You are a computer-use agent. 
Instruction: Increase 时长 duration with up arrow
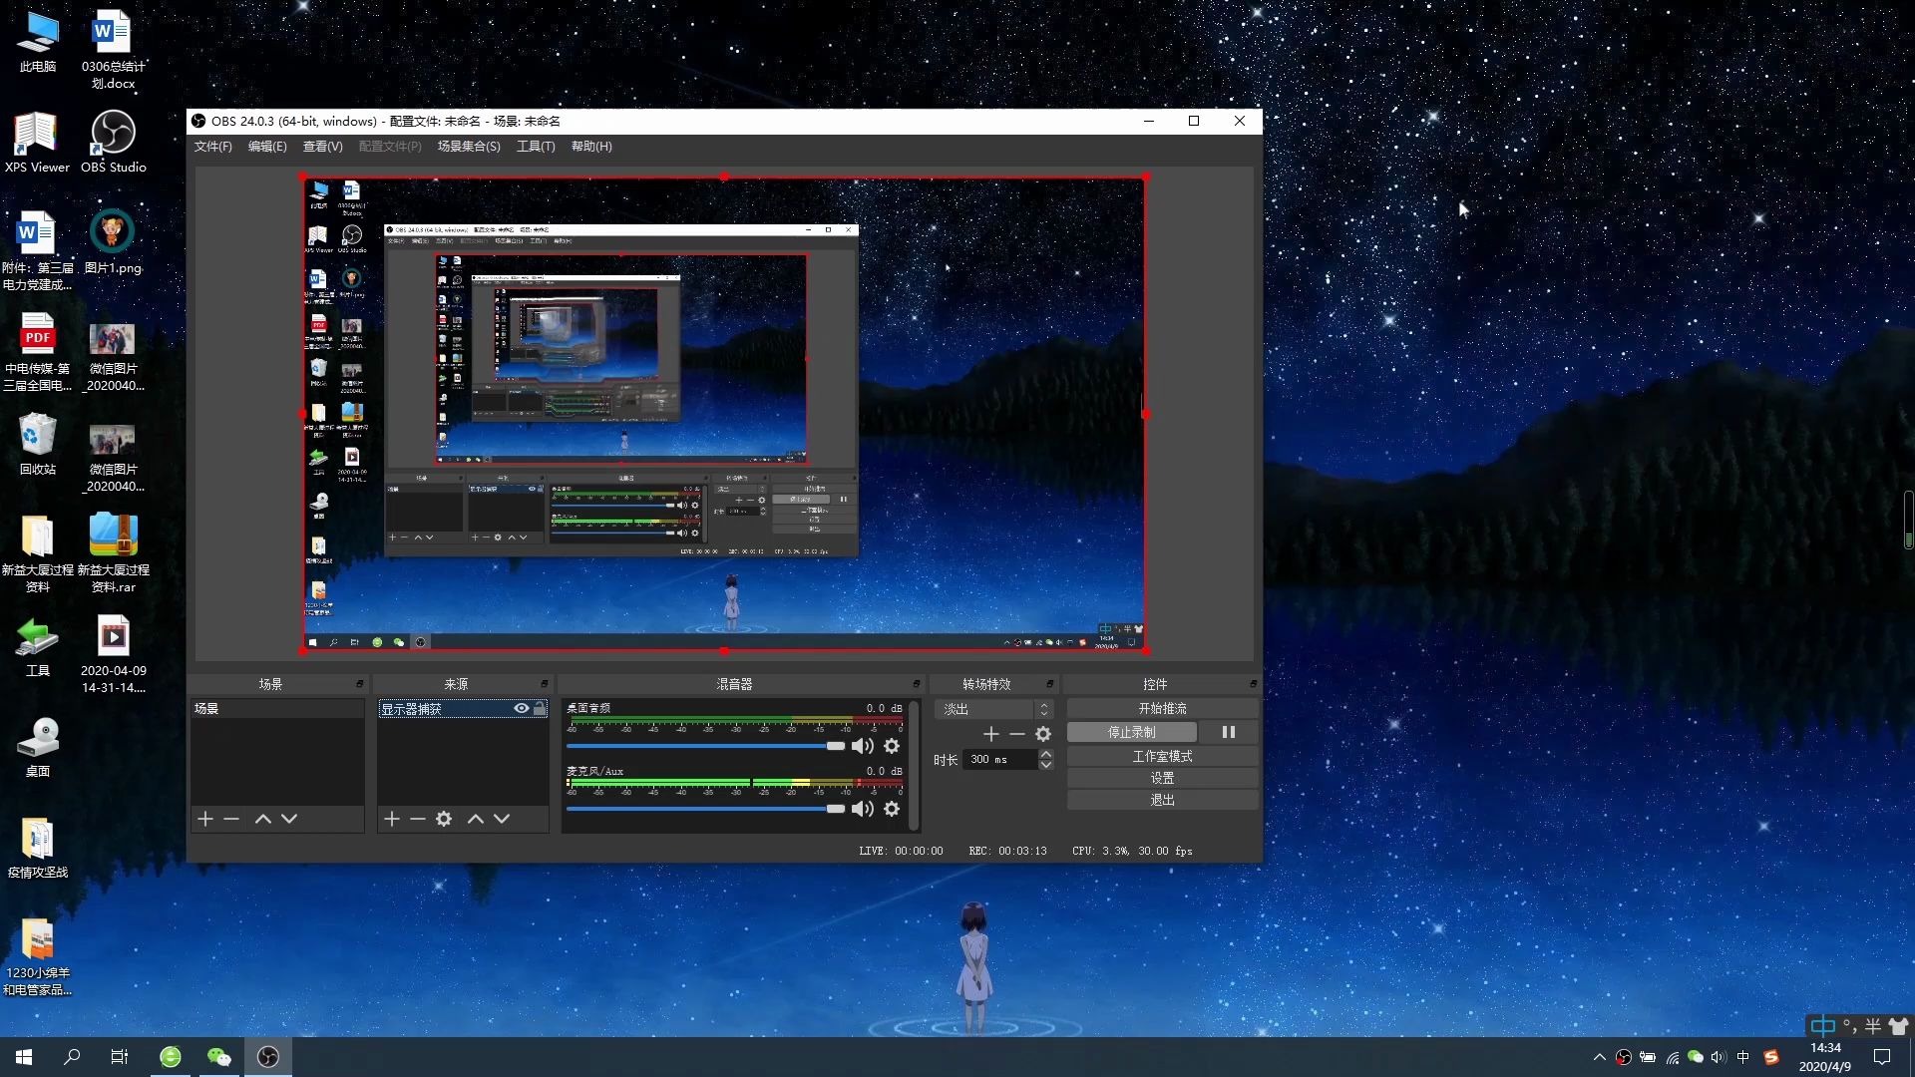tap(1045, 754)
